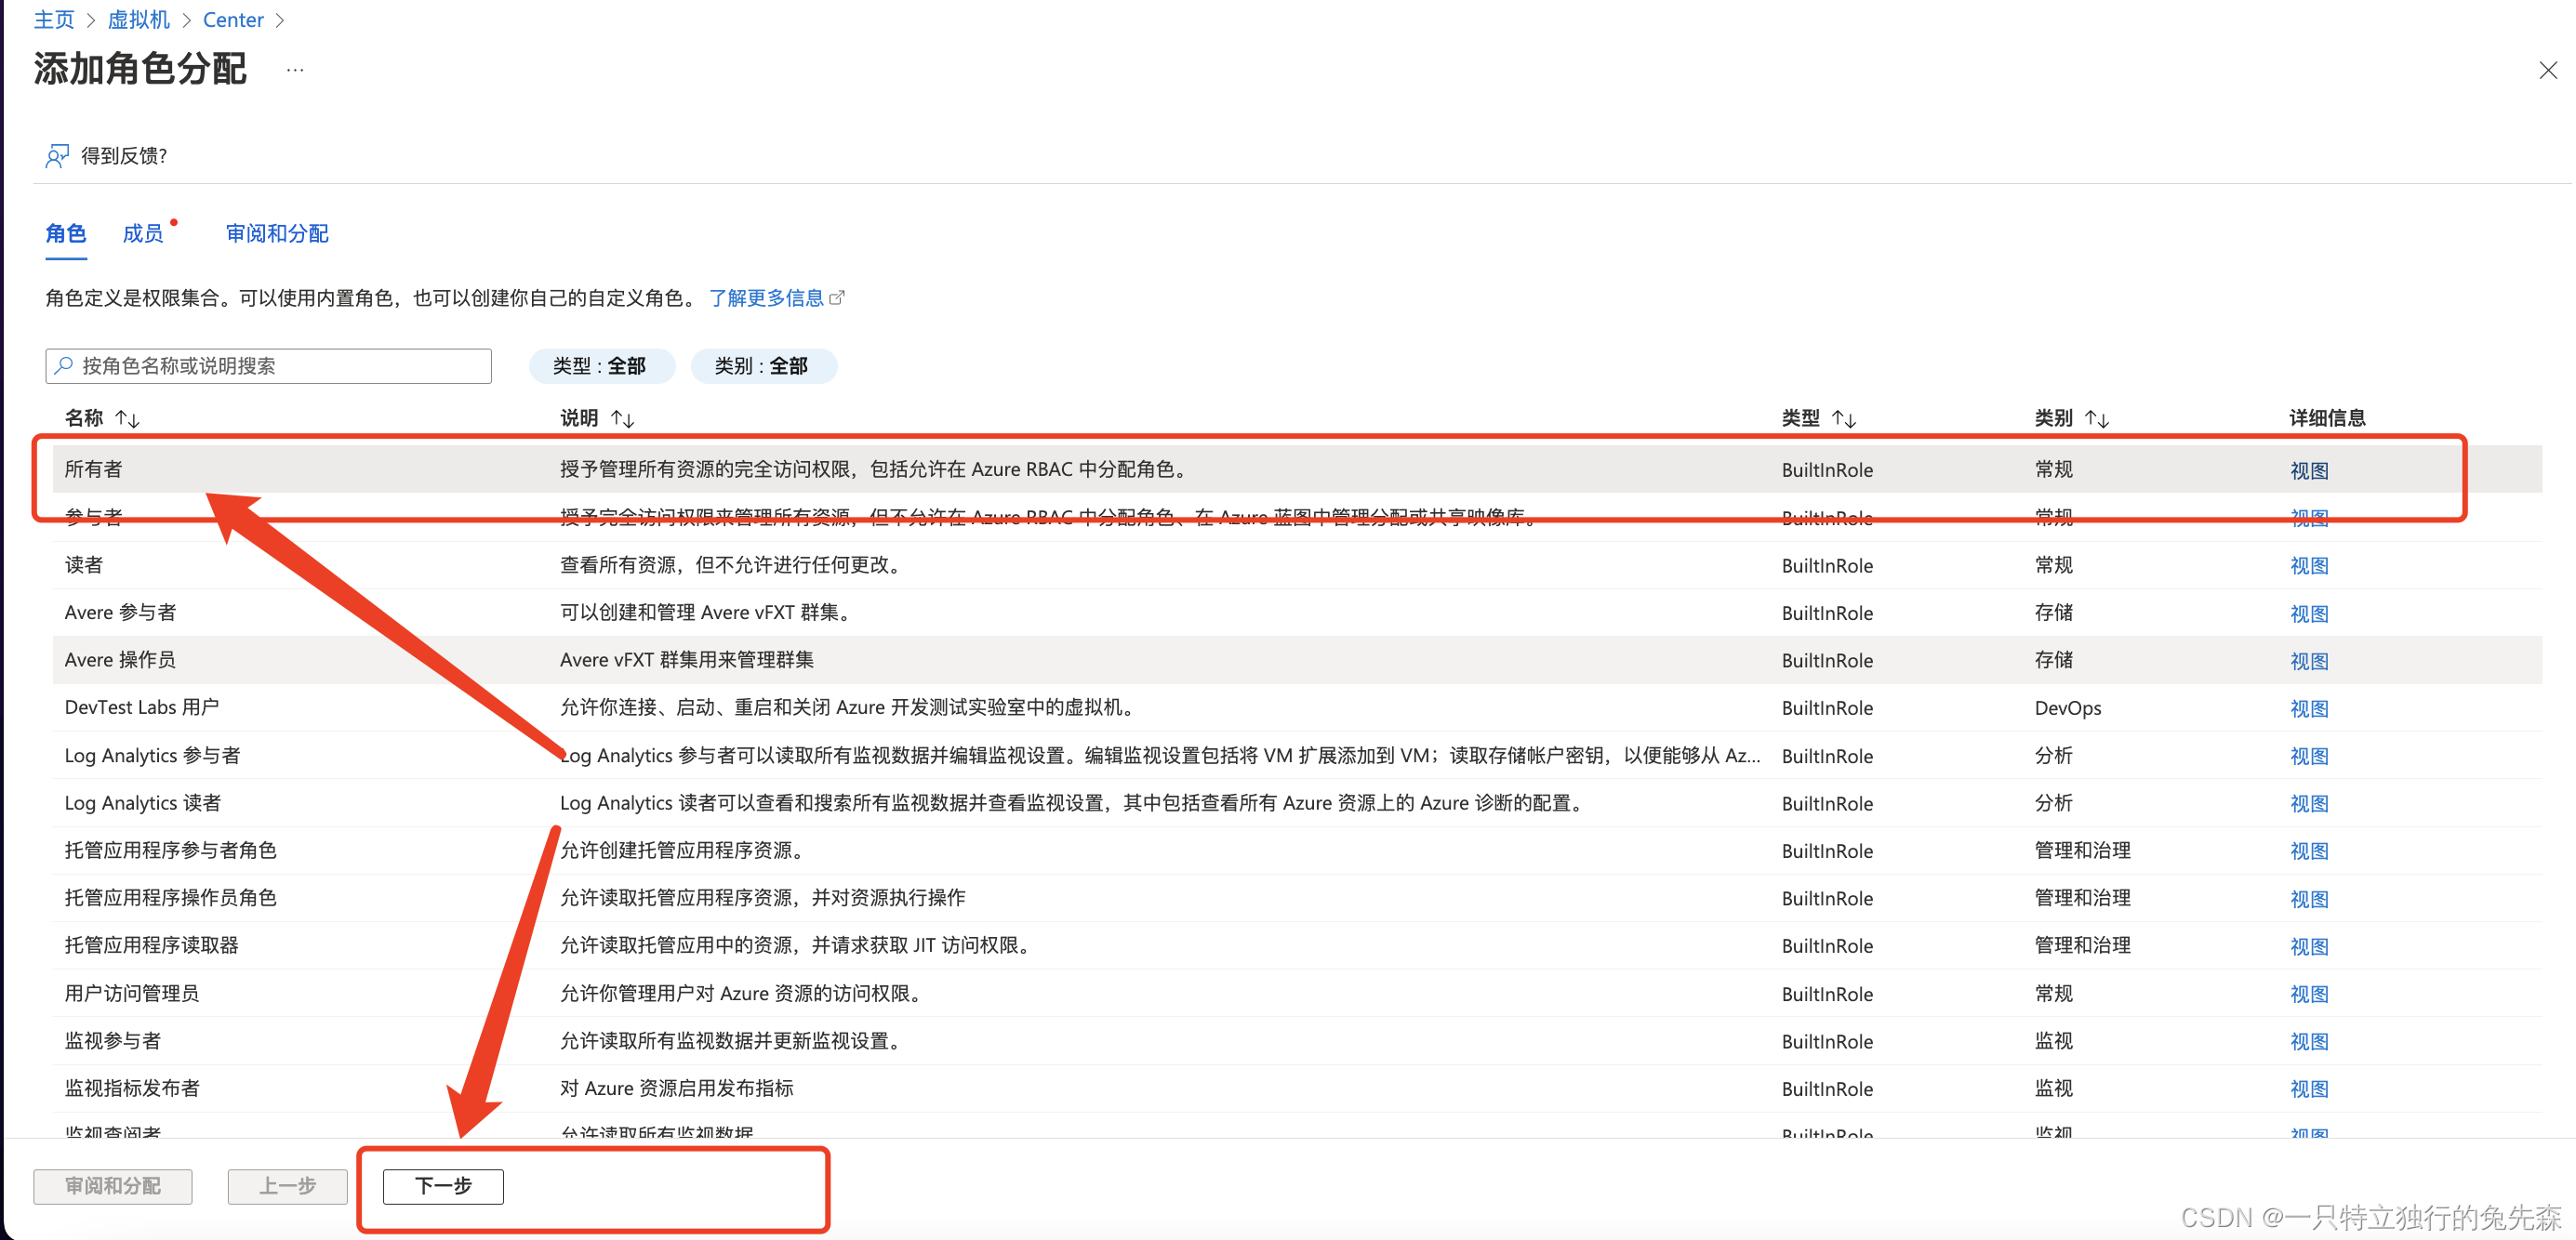Go to Center breadcrumb
This screenshot has height=1240, width=2576.
coord(233,20)
